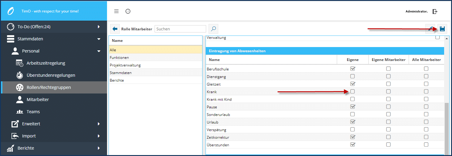Image resolution: width=452 pixels, height=156 pixels.
Task: Click the blue back arrow icon
Action: tap(115, 29)
